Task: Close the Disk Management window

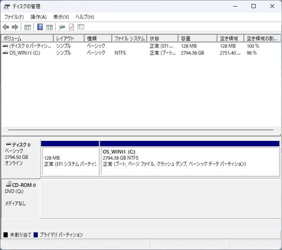Action: (272, 6)
